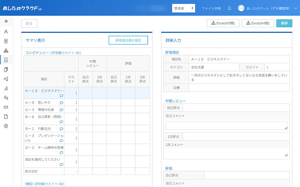Select the B-6 自己革新(啓発) row

pyautogui.click(x=87, y=119)
